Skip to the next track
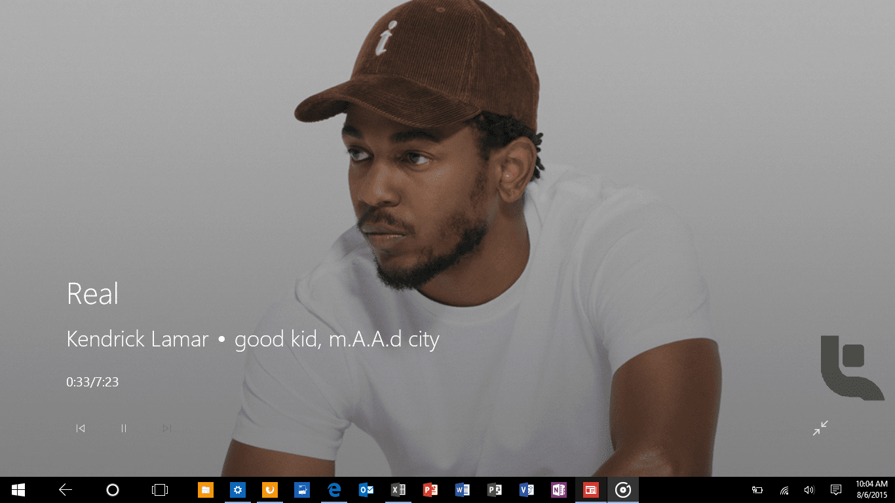The image size is (895, 503). pos(167,428)
